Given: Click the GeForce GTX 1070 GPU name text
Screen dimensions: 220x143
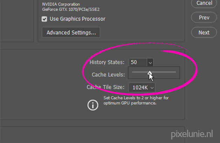Looking at the screenshot, I should 71,9.
